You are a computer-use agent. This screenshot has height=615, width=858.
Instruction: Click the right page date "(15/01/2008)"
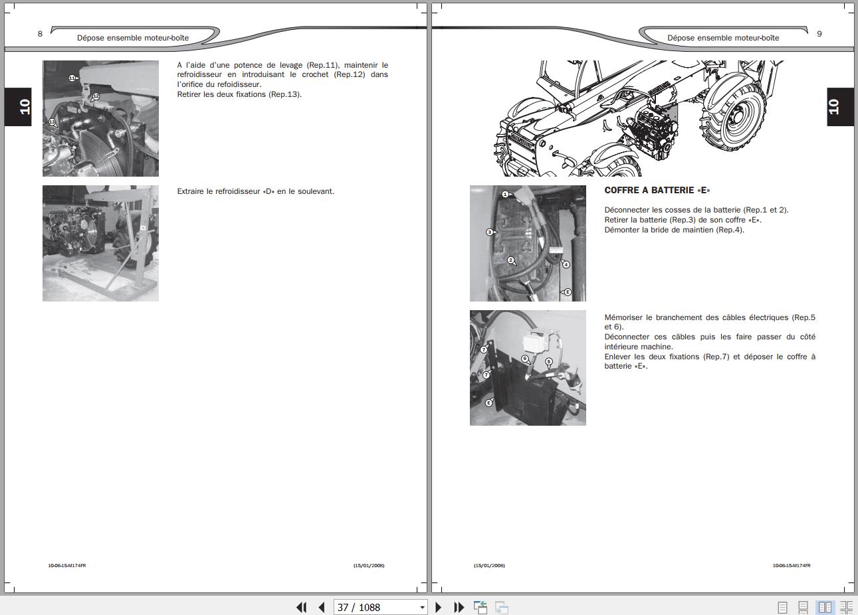click(x=489, y=566)
